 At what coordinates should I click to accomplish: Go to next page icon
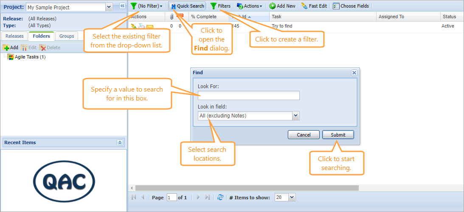point(198,197)
